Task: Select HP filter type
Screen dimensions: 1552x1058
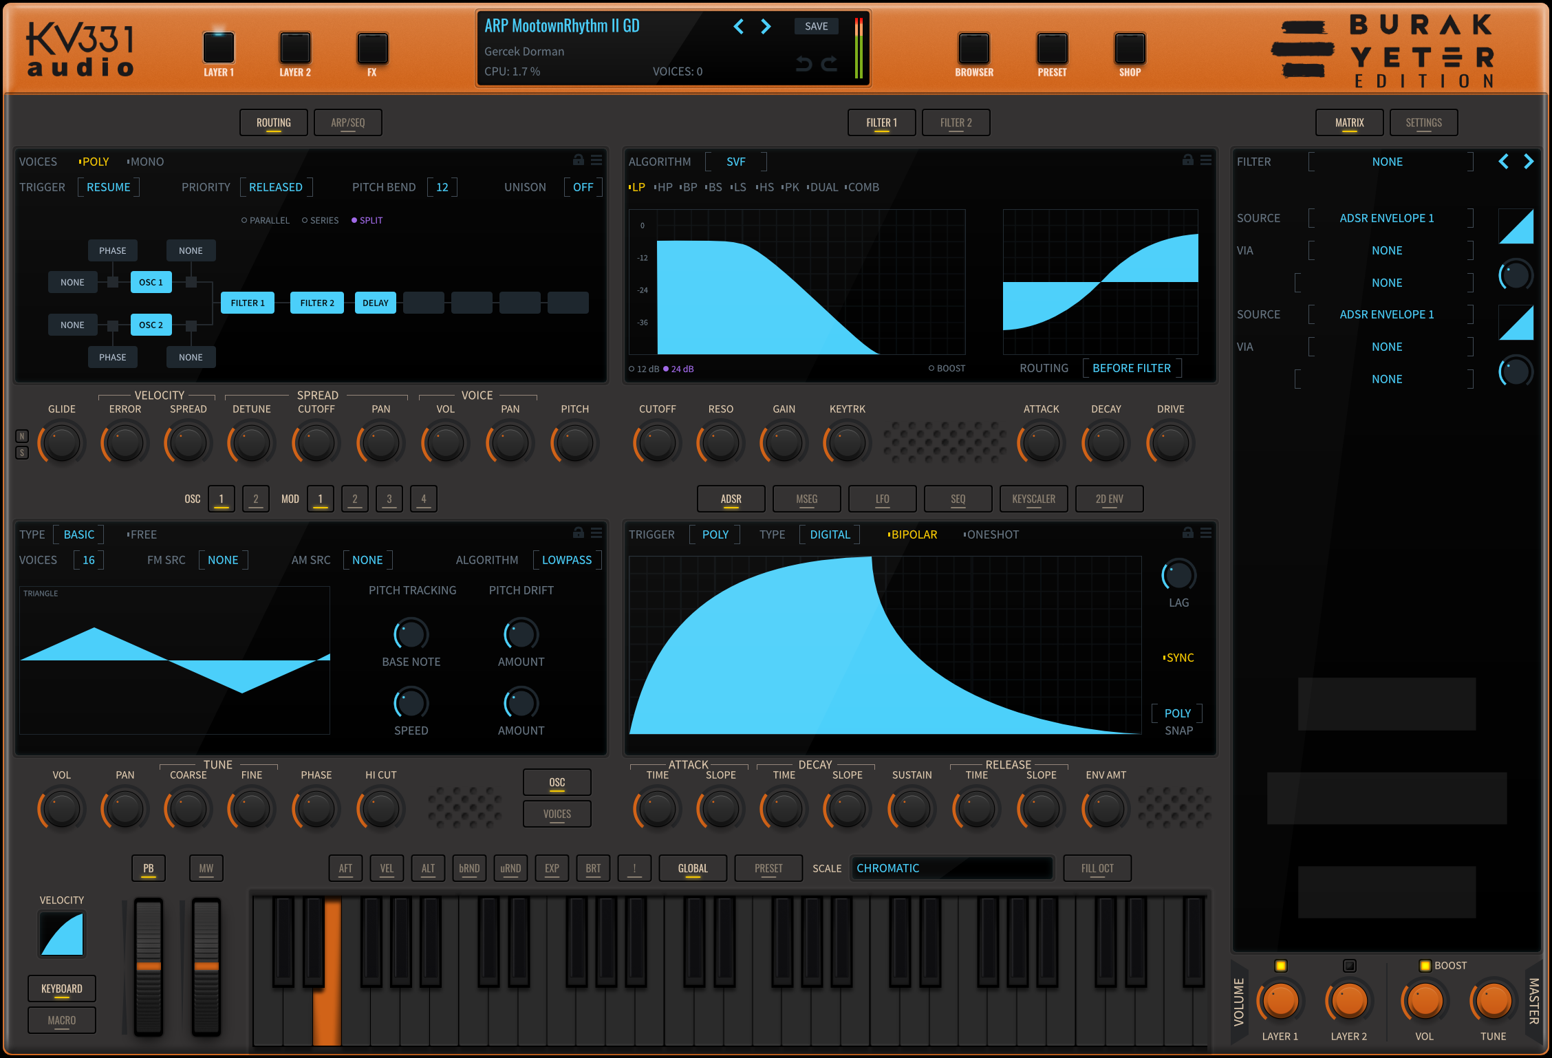Action: (663, 187)
